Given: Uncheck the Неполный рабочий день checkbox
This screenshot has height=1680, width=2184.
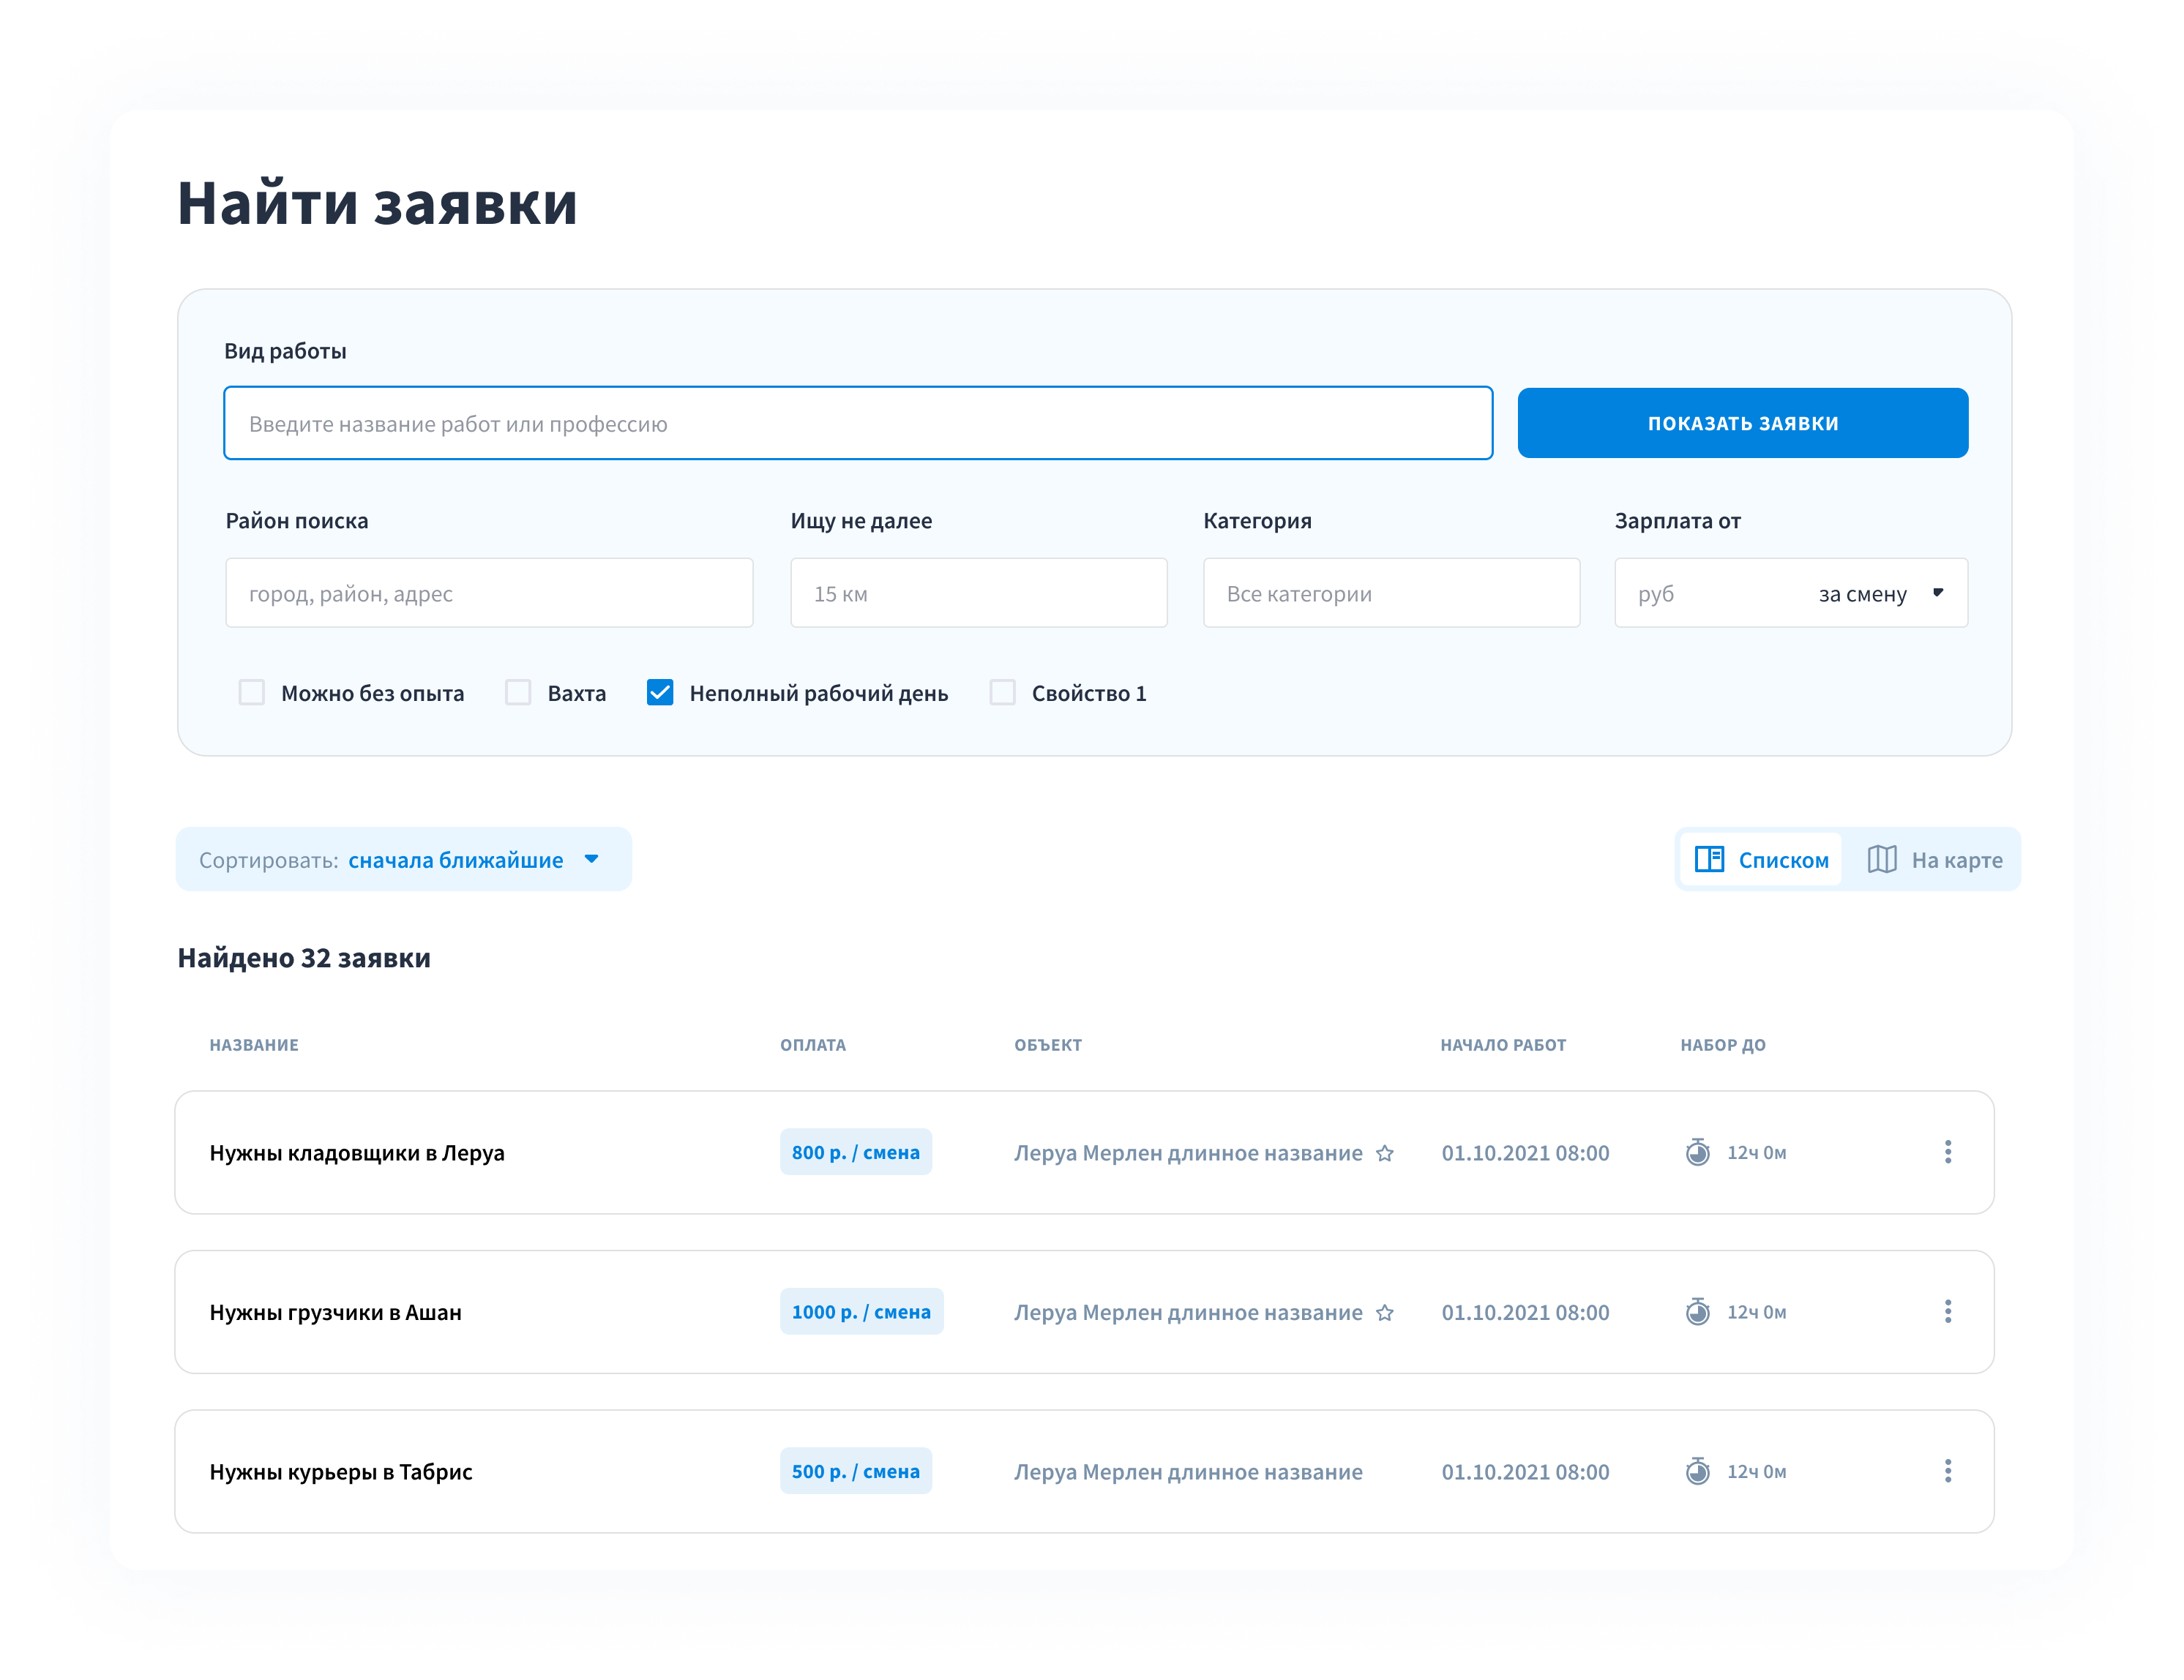Looking at the screenshot, I should pyautogui.click(x=660, y=692).
